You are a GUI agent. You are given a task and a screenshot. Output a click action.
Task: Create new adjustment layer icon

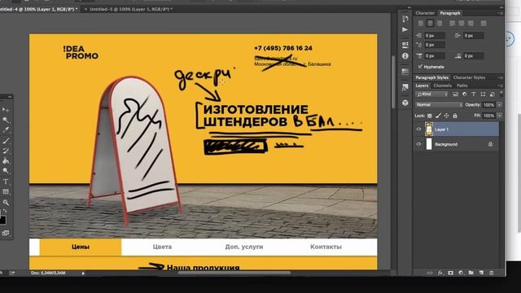tap(461, 273)
